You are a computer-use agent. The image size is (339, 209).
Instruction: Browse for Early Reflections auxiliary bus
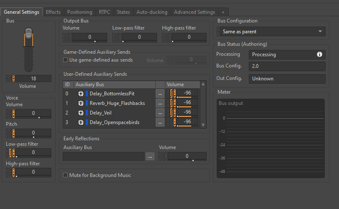[x=150, y=157]
